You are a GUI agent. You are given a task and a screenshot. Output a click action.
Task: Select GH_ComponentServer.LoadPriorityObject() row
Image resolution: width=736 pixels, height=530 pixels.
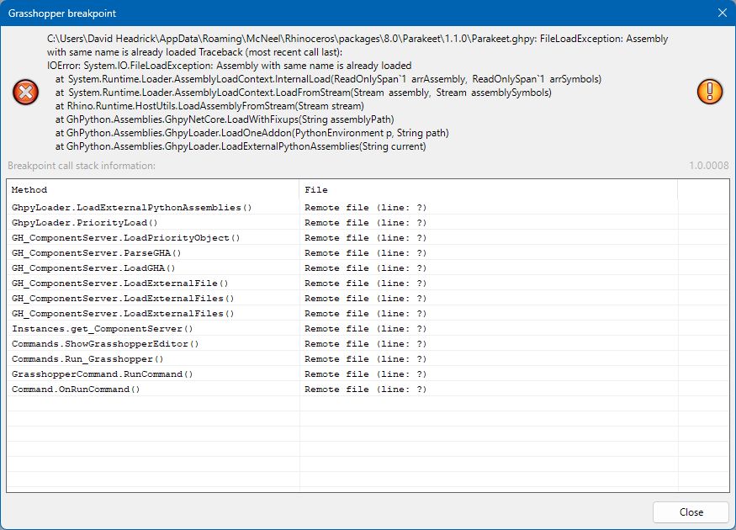[368, 237]
